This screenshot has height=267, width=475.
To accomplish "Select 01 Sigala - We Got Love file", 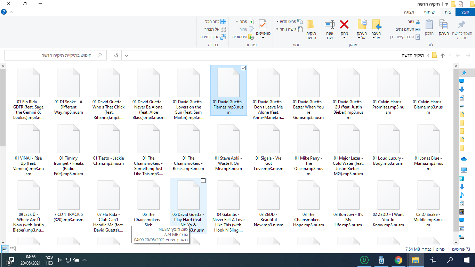I will pyautogui.click(x=268, y=147).
